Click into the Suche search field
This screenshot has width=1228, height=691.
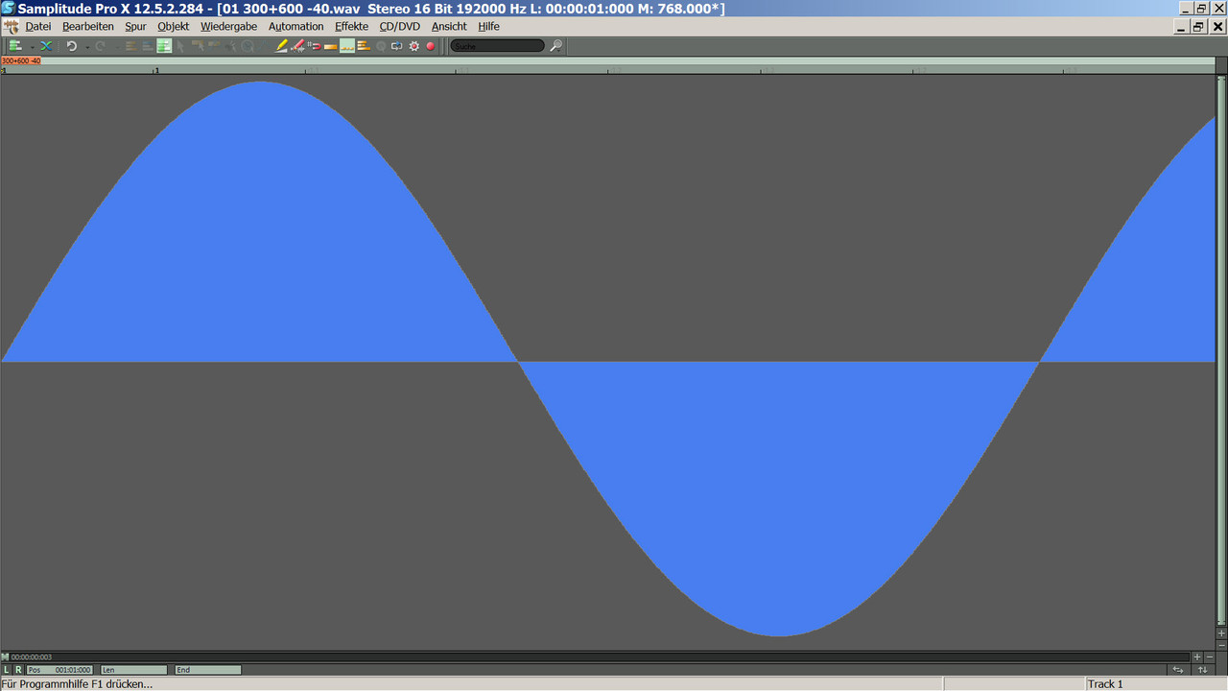[x=497, y=45]
